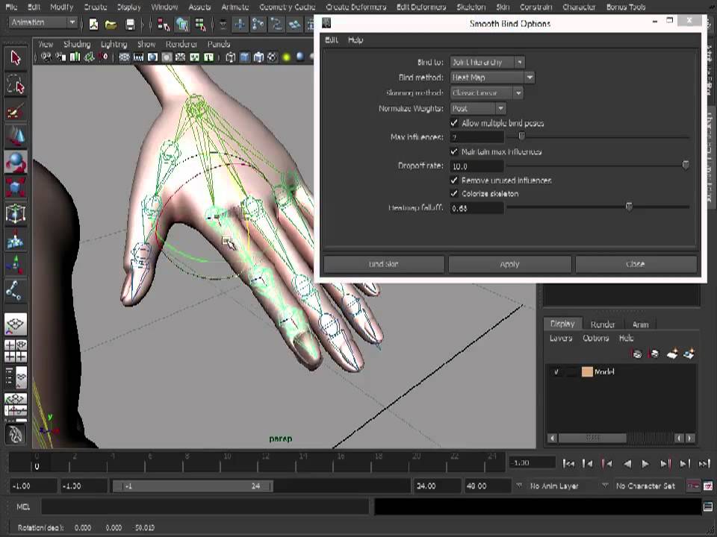Open the Create Deformers menu
Viewport: 717px width, 537px height.
click(x=356, y=7)
